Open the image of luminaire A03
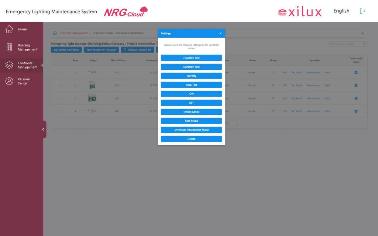Image resolution: width=378 pixels, height=236 pixels. 92,111
